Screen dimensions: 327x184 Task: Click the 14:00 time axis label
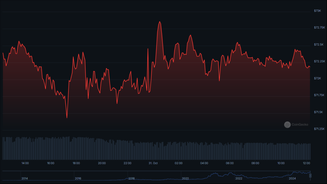pos(25,163)
